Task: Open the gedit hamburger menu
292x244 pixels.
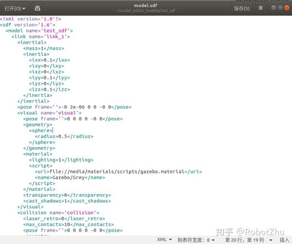Action: click(261, 8)
